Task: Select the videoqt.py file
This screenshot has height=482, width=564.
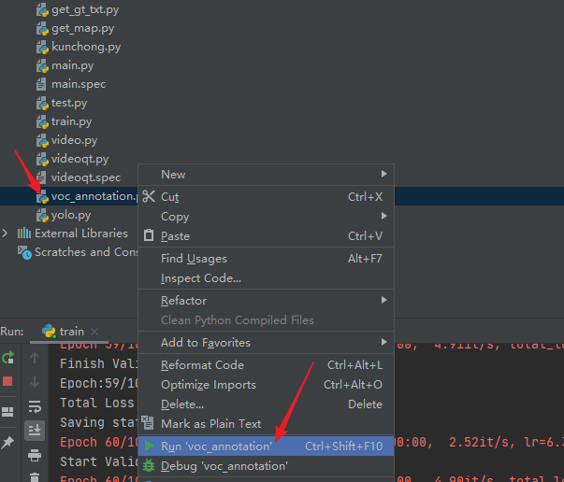Action: pyautogui.click(x=80, y=159)
